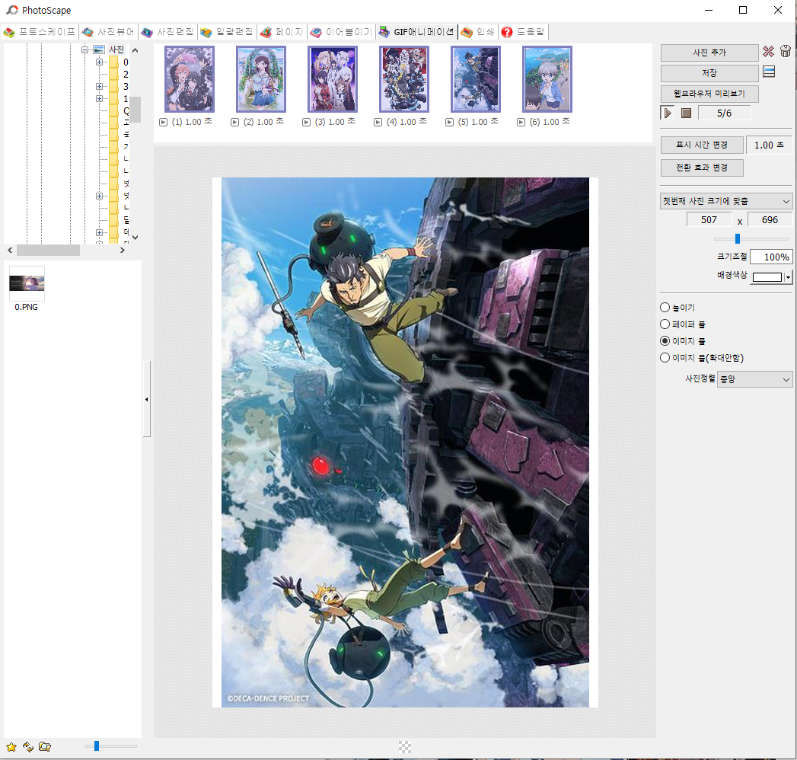Open the 첫번째 사진 크기에 맞춤 size dropdown
Viewport: 797px width, 760px height.
point(726,201)
